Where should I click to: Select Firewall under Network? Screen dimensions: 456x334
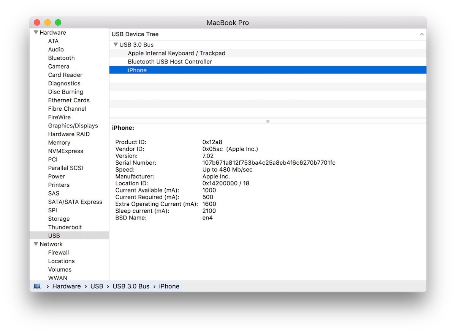click(x=59, y=253)
